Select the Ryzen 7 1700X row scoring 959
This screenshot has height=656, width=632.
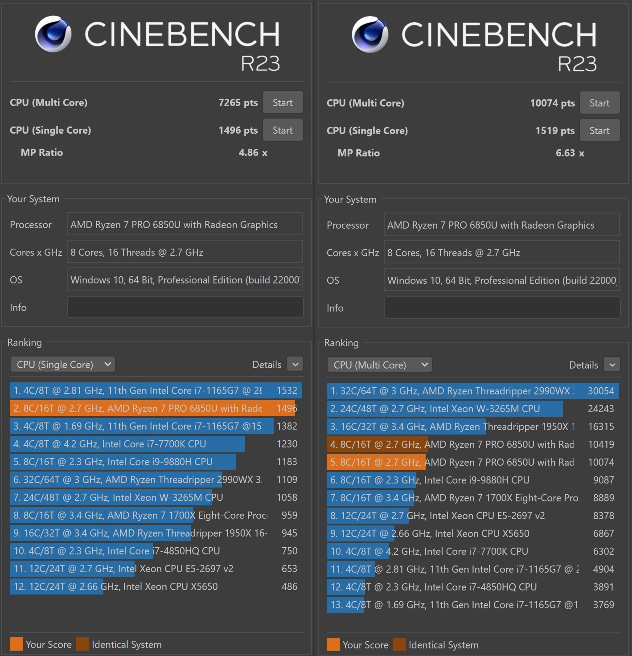click(x=156, y=515)
